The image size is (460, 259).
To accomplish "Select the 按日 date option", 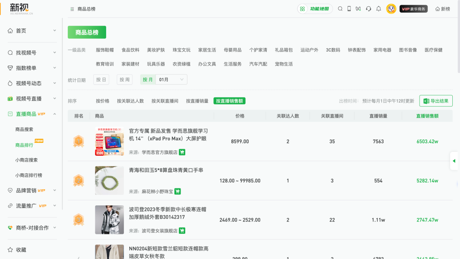I will (x=101, y=80).
